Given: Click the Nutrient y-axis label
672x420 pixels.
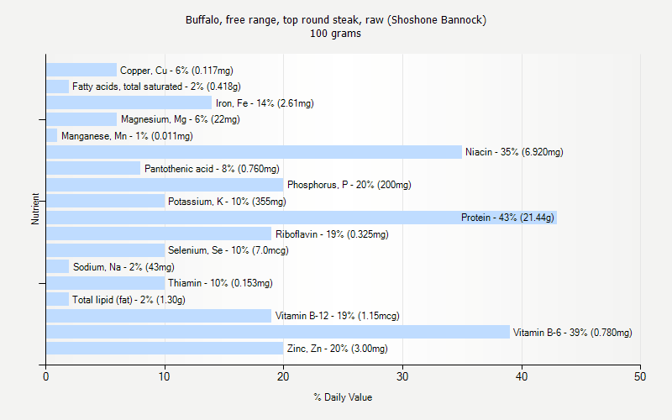Looking at the screenshot, I should [x=36, y=208].
